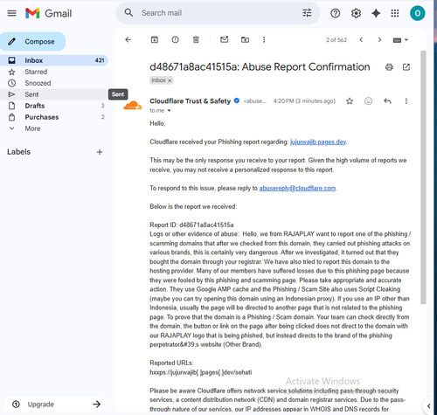Move email to folder
Viewport: 437px width, 415px height.
[245, 39]
